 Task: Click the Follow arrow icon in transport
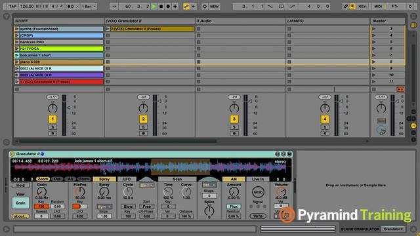coord(114,7)
